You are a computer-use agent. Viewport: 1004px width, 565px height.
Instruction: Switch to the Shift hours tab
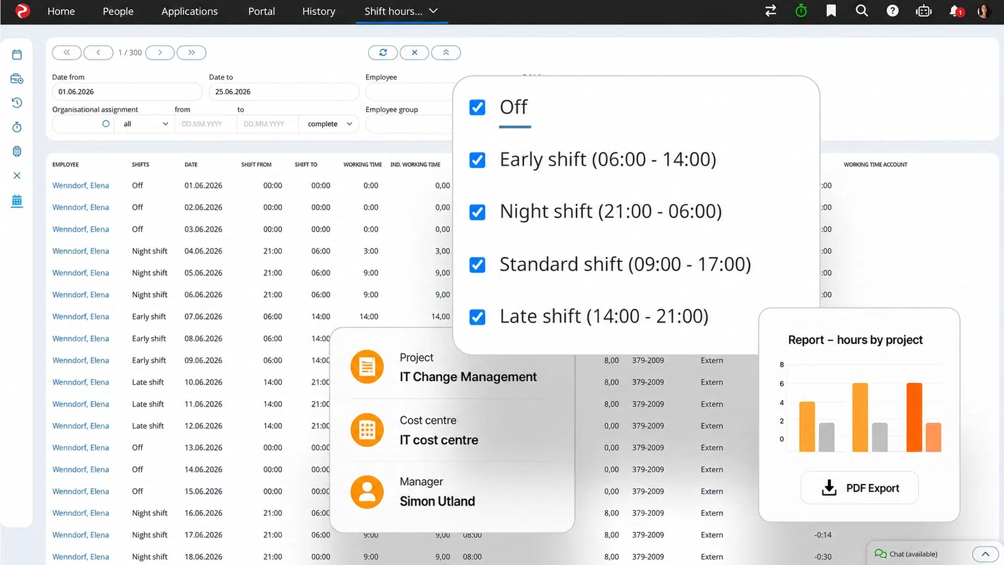coord(401,11)
